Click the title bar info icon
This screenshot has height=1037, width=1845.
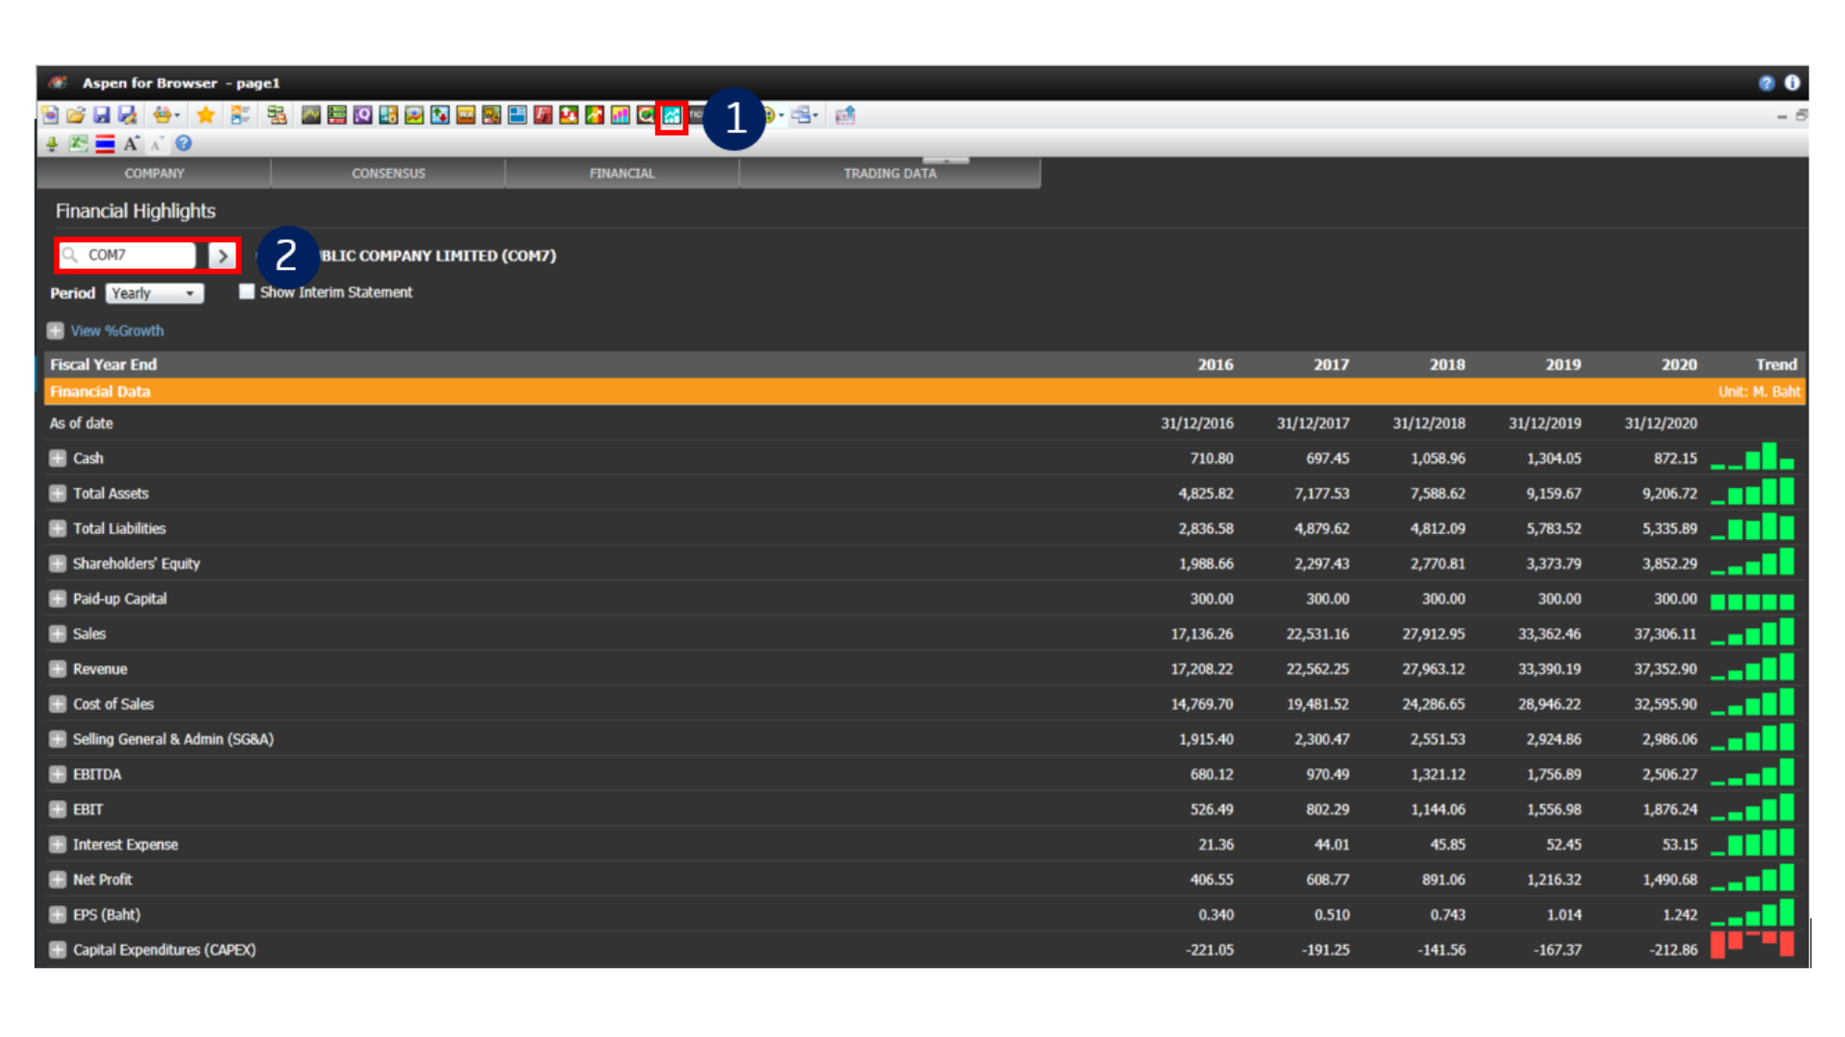[x=1792, y=84]
